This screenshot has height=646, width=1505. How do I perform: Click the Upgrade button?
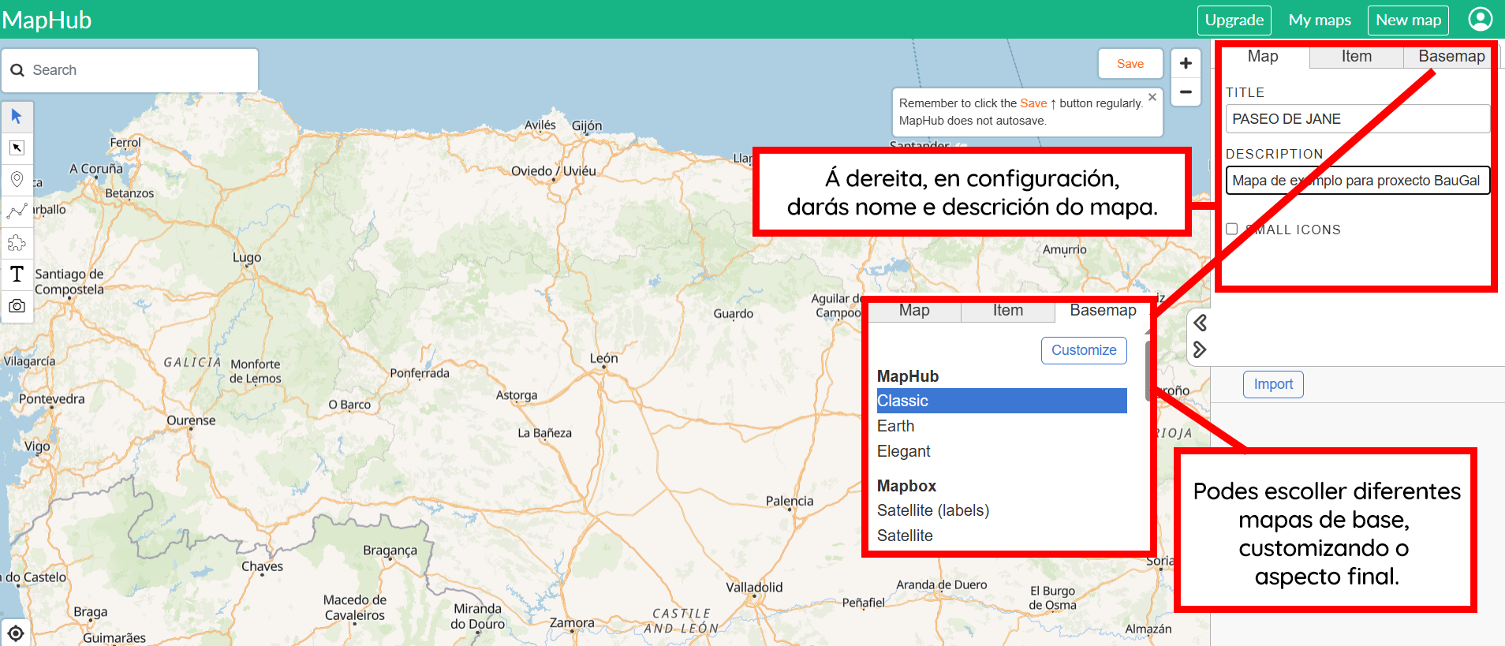point(1234,20)
